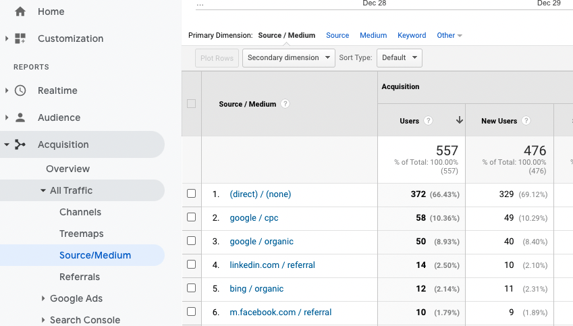The width and height of the screenshot is (573, 326).
Task: Switch primary dimension to Keyword
Action: pos(412,35)
